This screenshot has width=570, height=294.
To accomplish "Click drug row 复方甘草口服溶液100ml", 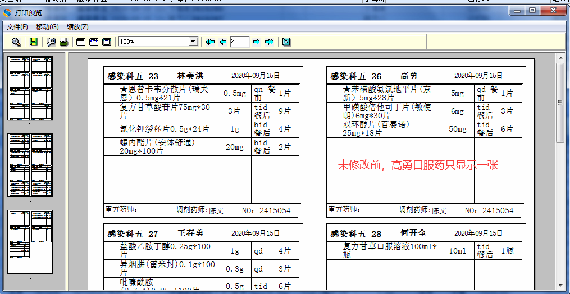I will (390, 250).
